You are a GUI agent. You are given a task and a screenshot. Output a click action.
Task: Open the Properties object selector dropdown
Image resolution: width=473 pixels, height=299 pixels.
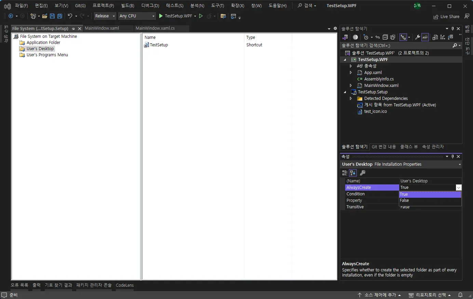click(x=460, y=164)
